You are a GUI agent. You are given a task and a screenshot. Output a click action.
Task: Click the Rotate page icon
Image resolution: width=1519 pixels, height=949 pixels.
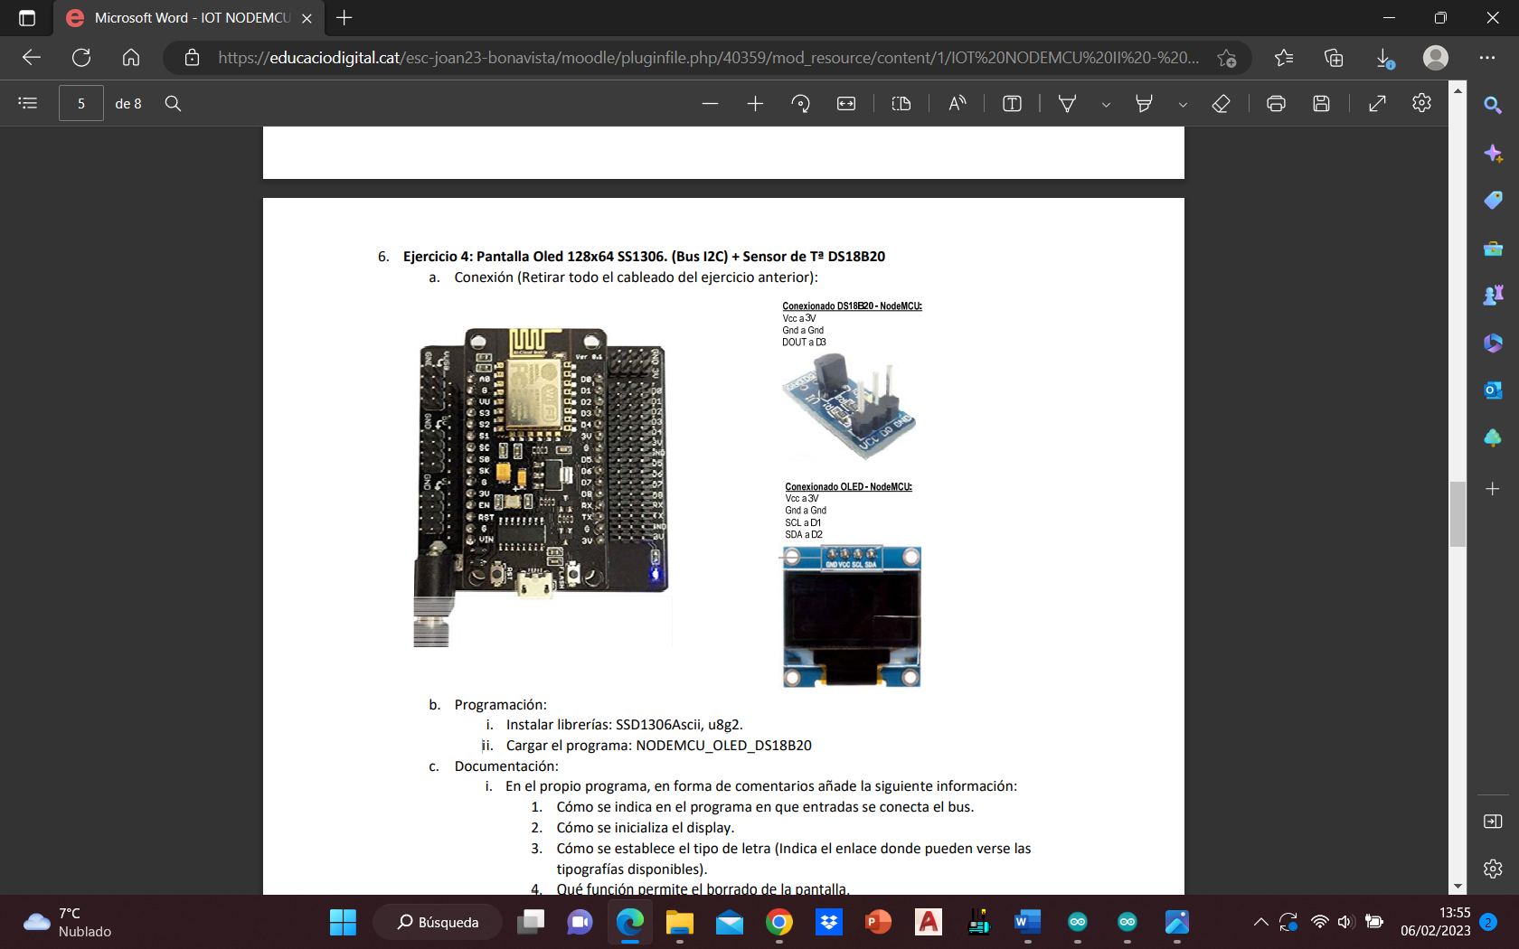click(800, 103)
